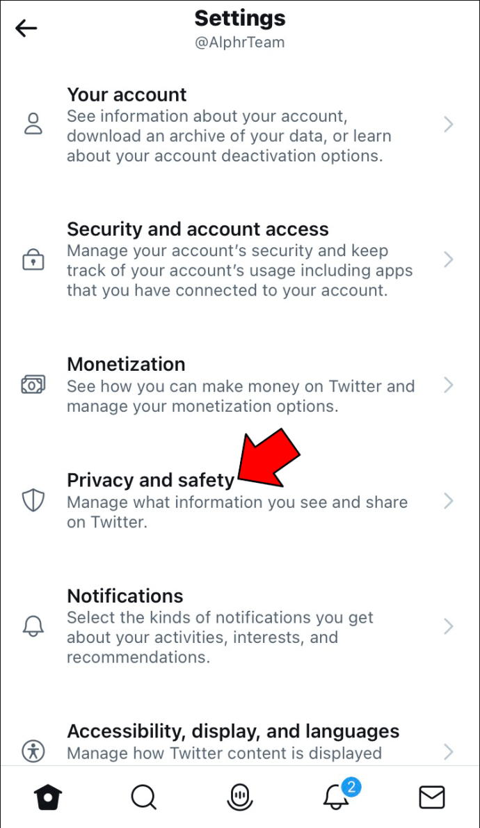Tap the padlock icon for Security
The height and width of the screenshot is (828, 480).
(x=33, y=260)
